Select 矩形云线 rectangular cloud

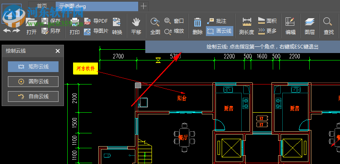point(33,67)
